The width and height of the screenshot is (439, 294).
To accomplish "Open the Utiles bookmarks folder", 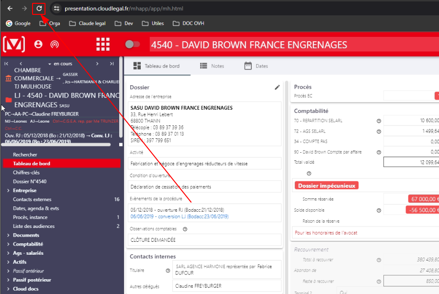I will point(153,23).
